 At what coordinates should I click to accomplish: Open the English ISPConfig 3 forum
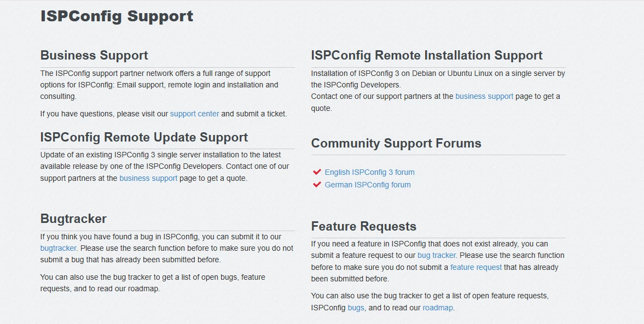[x=370, y=172]
